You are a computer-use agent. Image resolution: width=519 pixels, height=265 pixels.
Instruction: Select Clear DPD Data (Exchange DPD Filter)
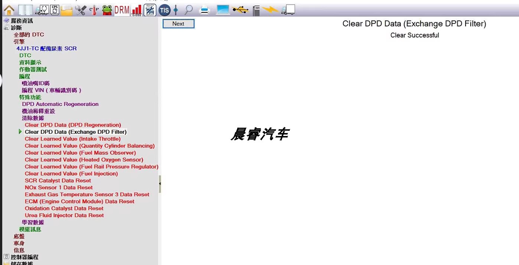click(76, 132)
